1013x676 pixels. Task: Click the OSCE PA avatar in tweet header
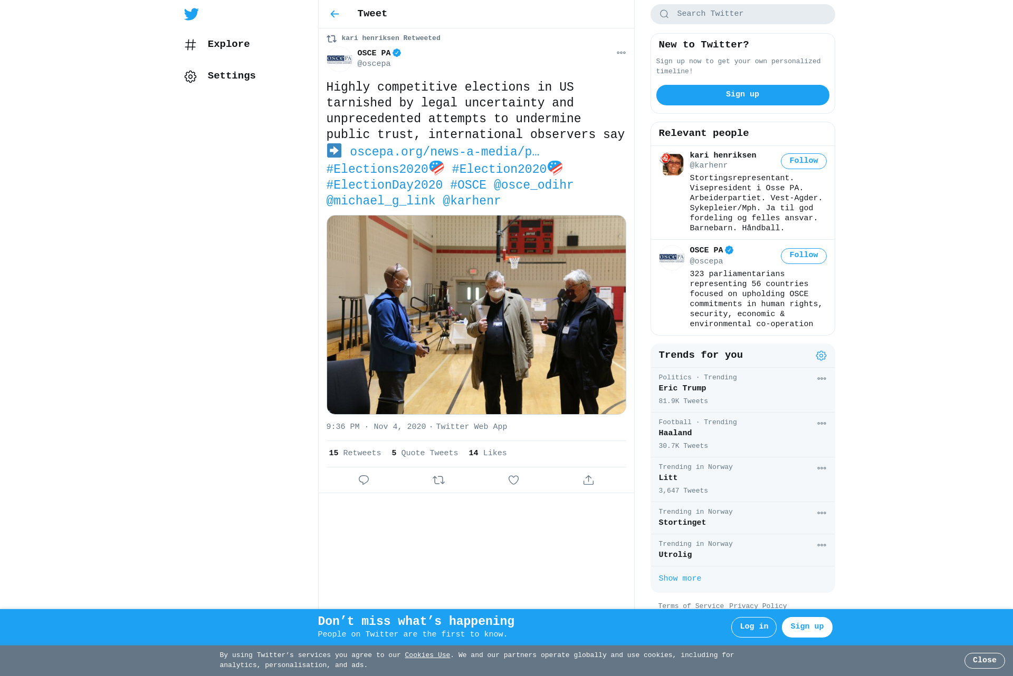339,58
